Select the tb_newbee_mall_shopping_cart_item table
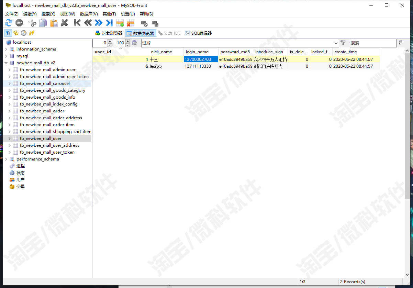This screenshot has height=288, width=413. (55, 132)
